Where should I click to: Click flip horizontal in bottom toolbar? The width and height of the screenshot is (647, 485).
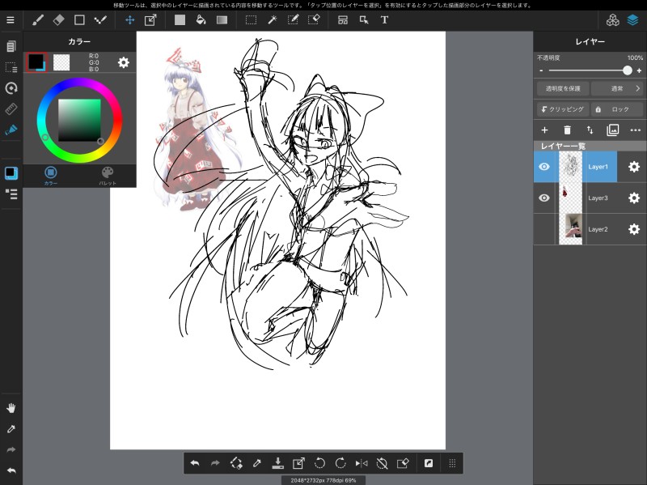point(362,463)
